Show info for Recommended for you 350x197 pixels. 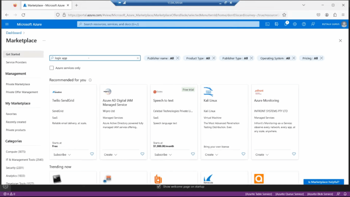click(90, 80)
